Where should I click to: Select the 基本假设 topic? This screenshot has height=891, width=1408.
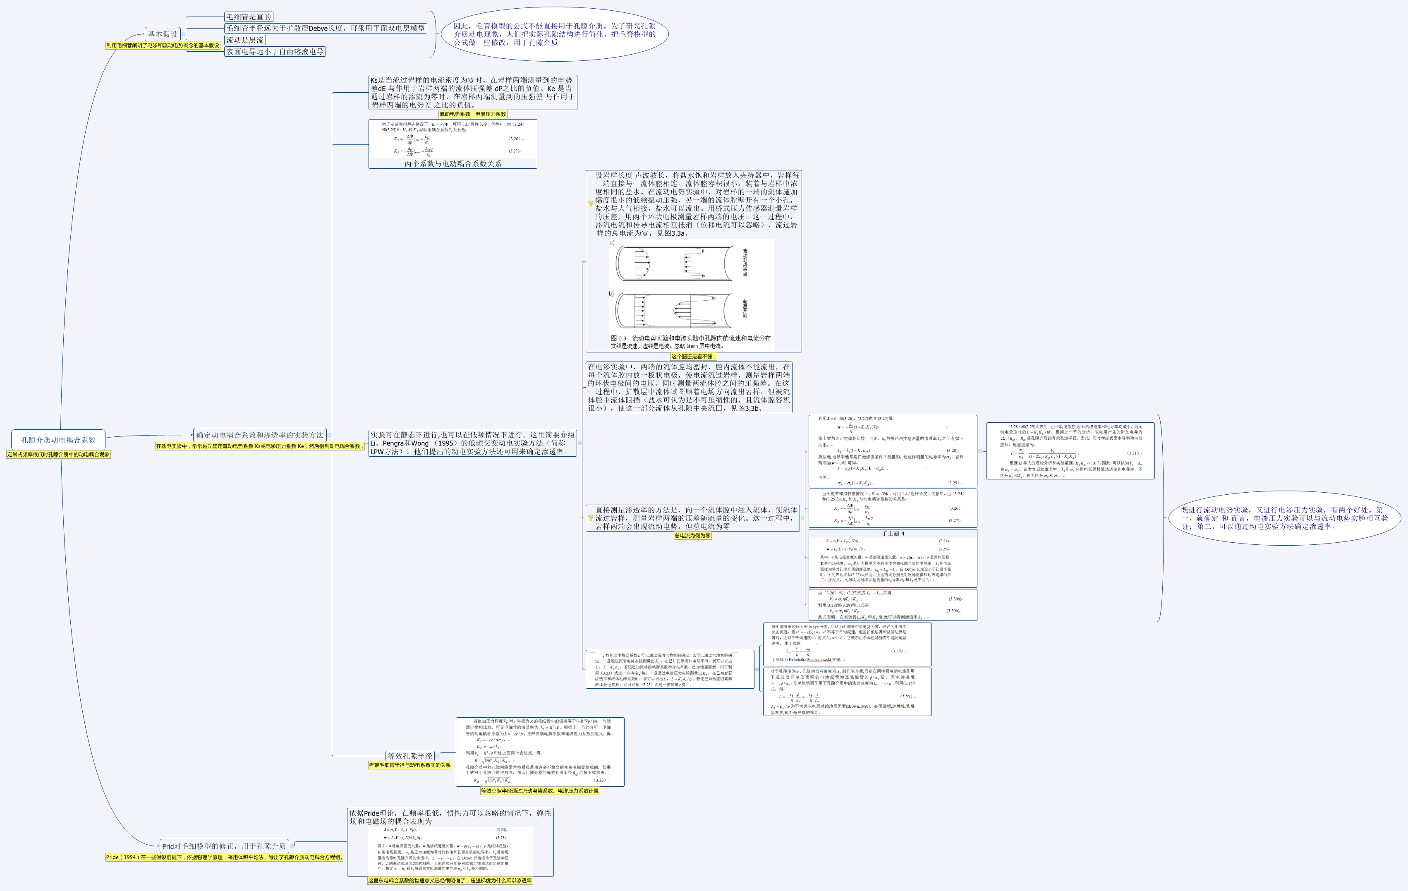[x=163, y=34]
